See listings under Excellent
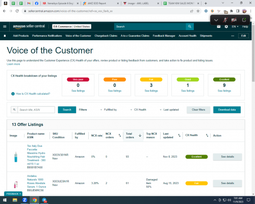 pos(224,91)
